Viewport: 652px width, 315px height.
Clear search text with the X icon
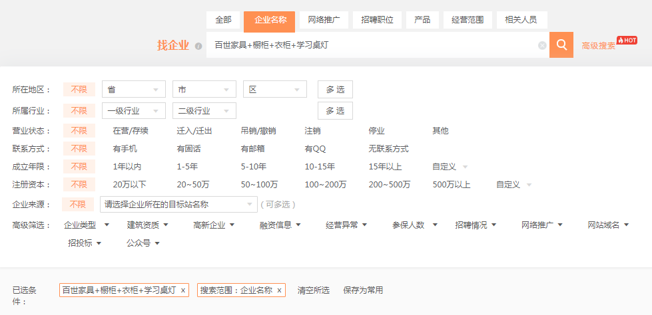point(542,45)
